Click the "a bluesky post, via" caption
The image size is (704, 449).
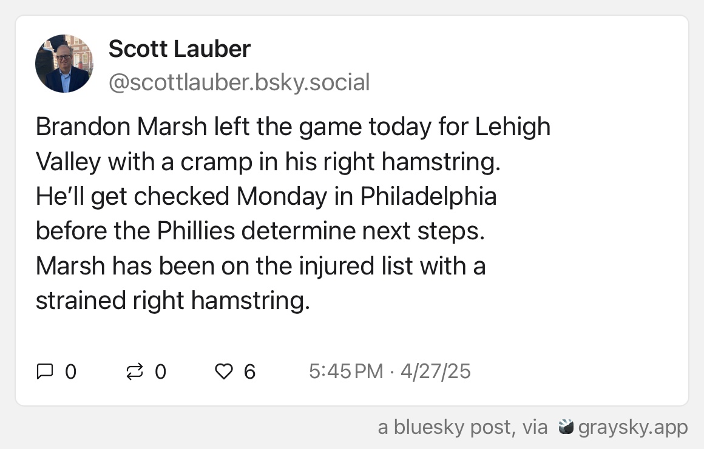click(x=462, y=428)
